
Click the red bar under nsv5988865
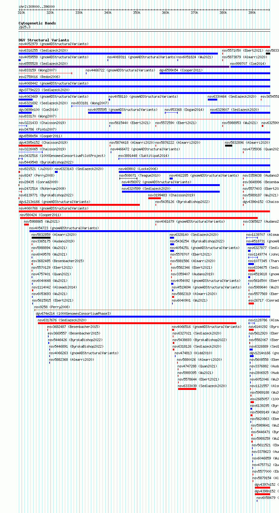26,225
